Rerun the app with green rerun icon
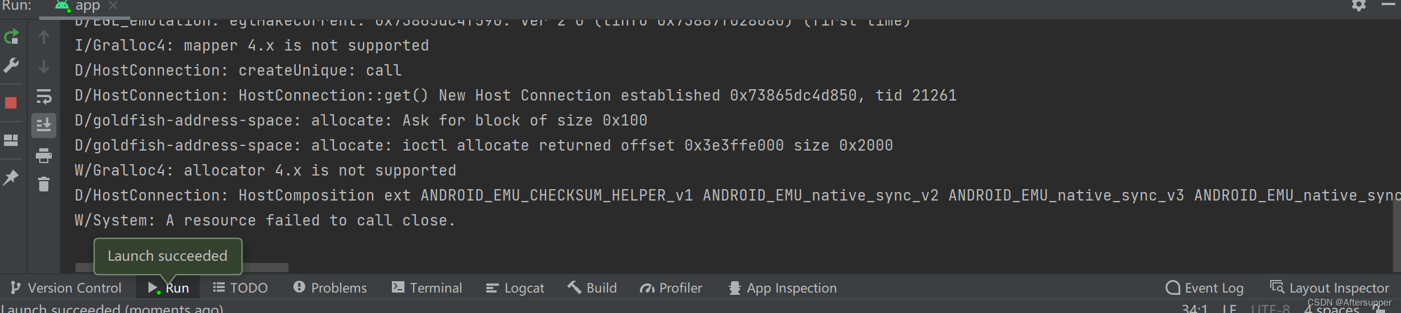 click(11, 37)
